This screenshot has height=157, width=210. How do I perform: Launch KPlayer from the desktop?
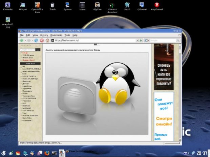(23, 6)
